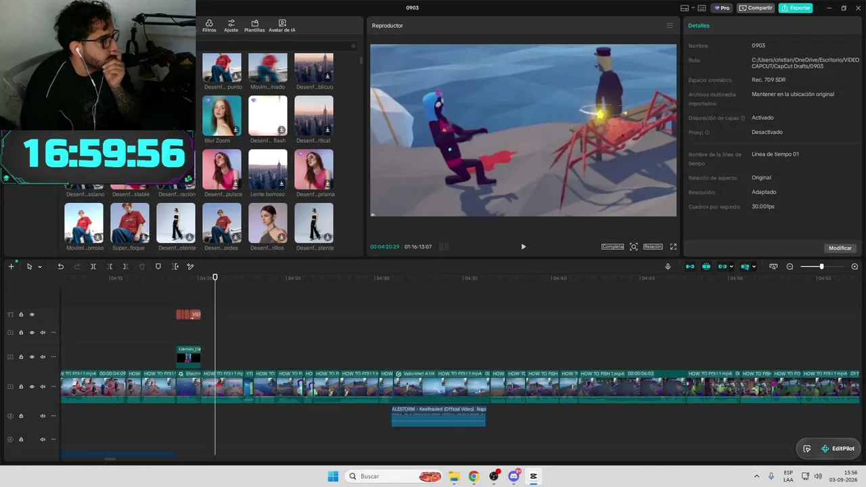Open the Avatar de IA panel
This screenshot has width=866, height=487.
click(282, 26)
